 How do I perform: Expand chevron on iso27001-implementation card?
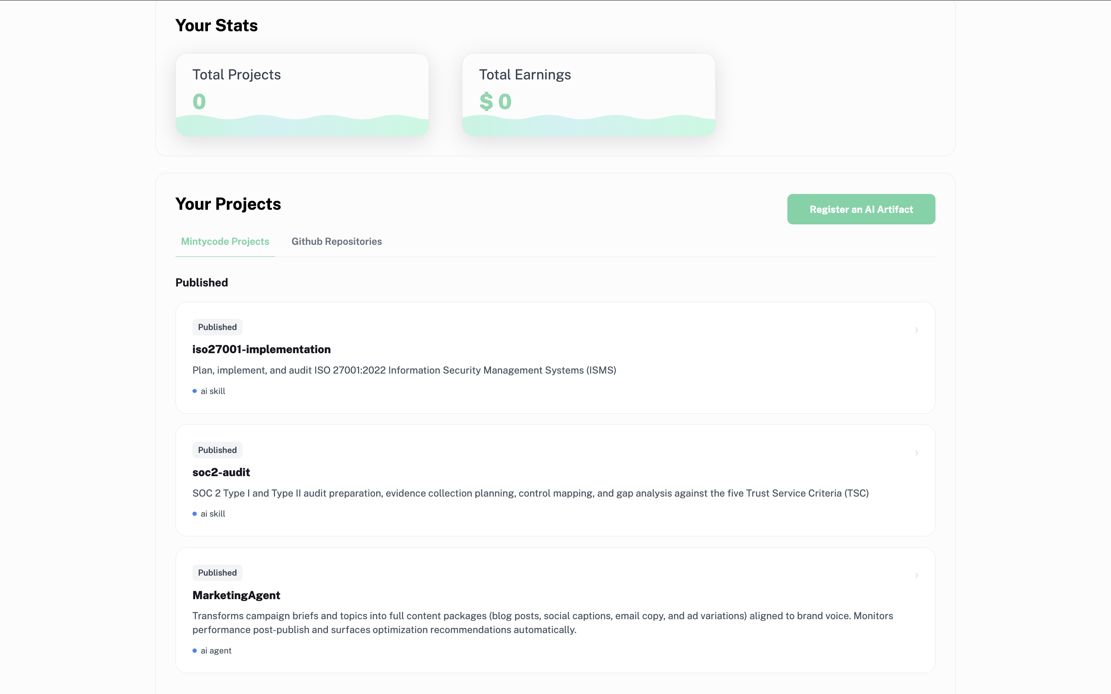(916, 330)
